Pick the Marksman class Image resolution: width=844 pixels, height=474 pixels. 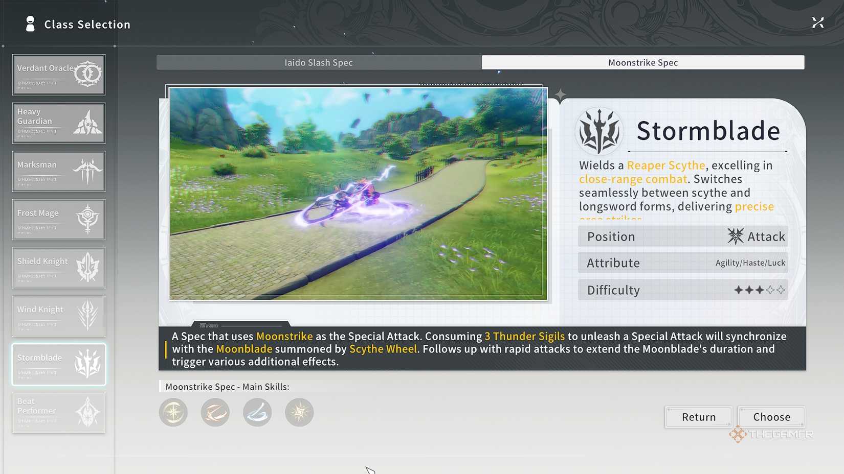click(x=59, y=171)
